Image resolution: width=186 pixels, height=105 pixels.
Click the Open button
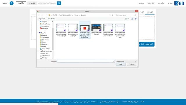tap(121, 64)
